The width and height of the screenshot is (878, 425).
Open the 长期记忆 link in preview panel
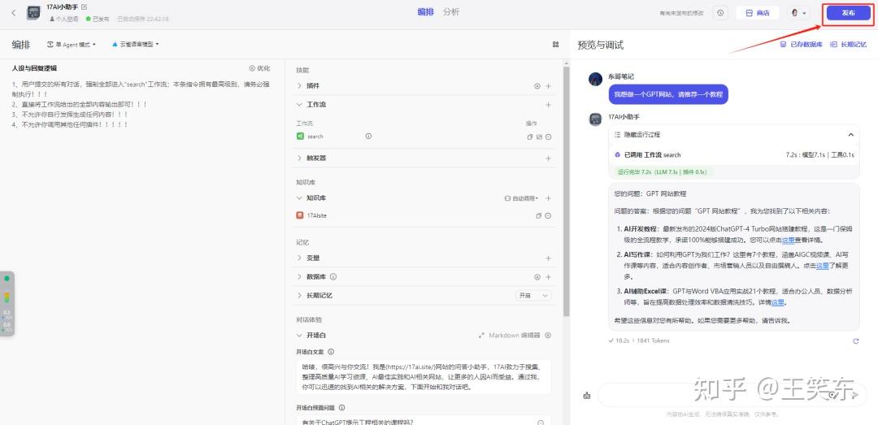[x=848, y=44]
